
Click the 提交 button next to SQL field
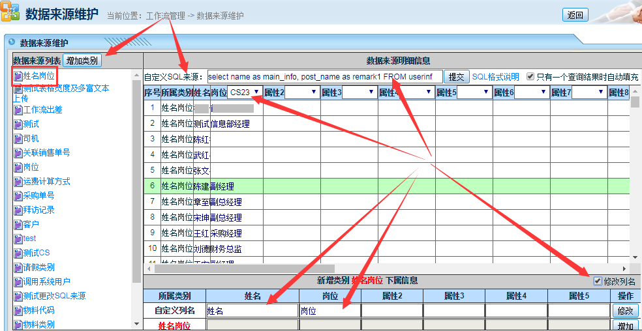456,77
